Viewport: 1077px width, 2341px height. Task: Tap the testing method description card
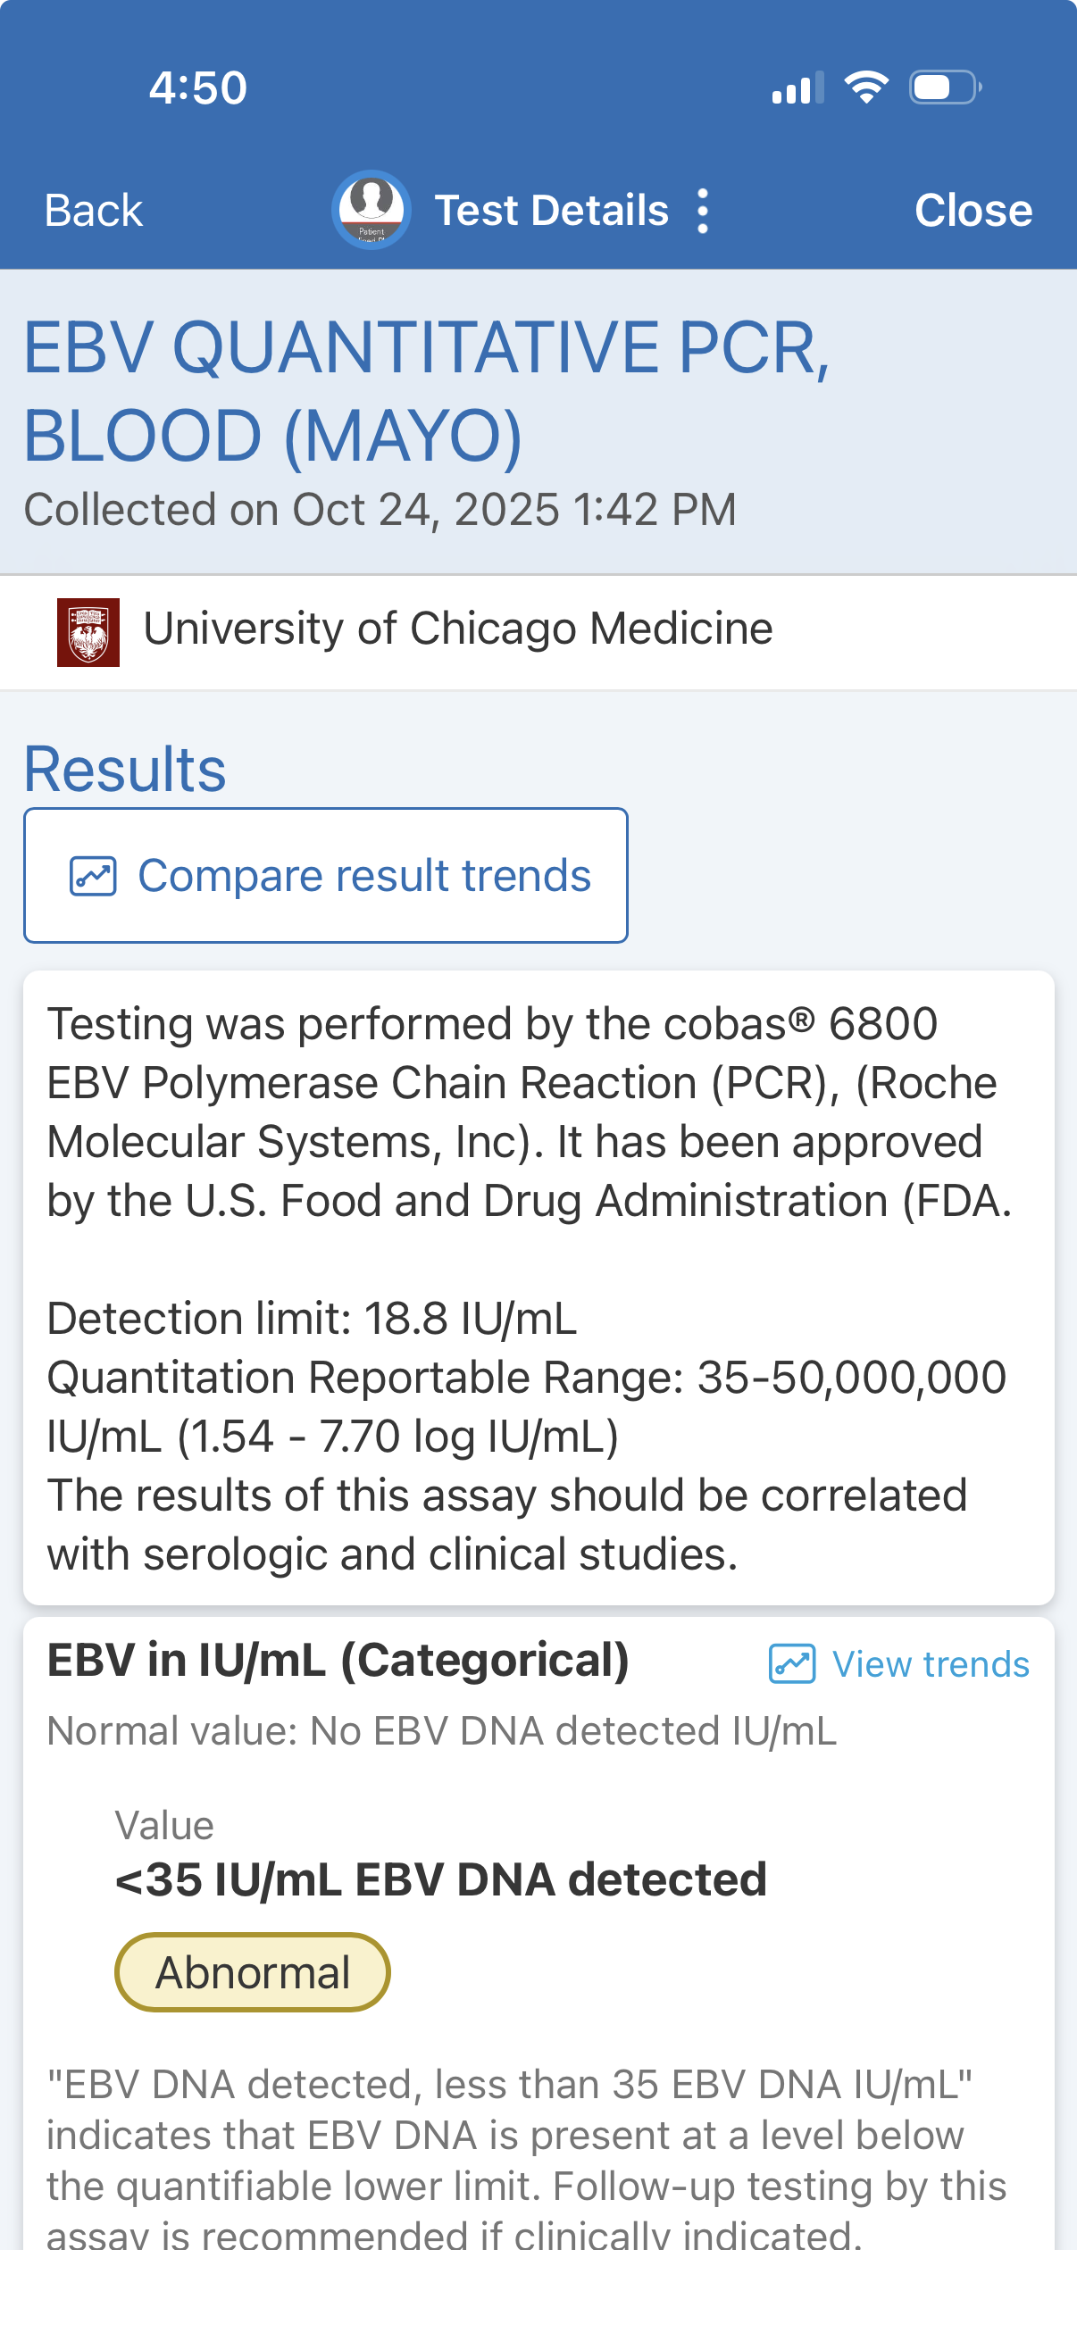click(x=538, y=1287)
